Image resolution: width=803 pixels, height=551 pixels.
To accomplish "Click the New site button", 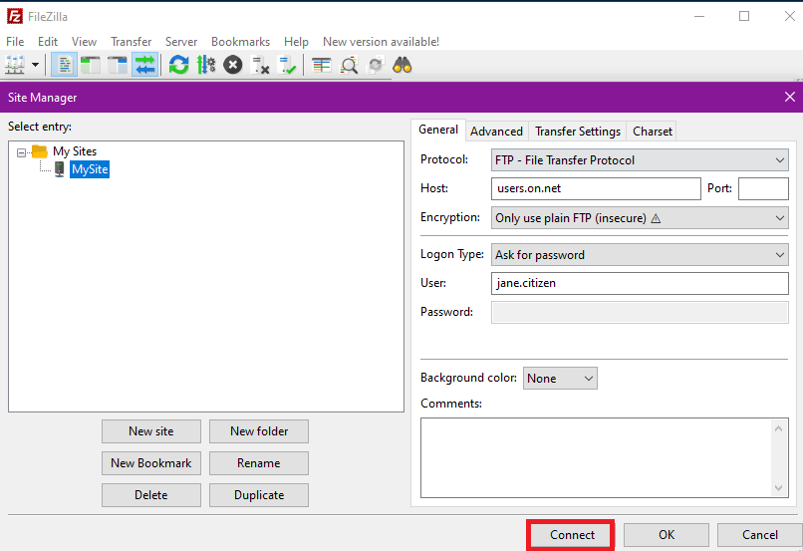I will tap(151, 431).
